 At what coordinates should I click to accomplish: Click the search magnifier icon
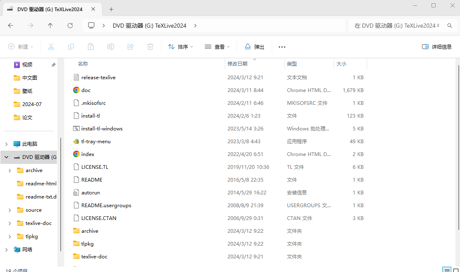click(x=449, y=26)
